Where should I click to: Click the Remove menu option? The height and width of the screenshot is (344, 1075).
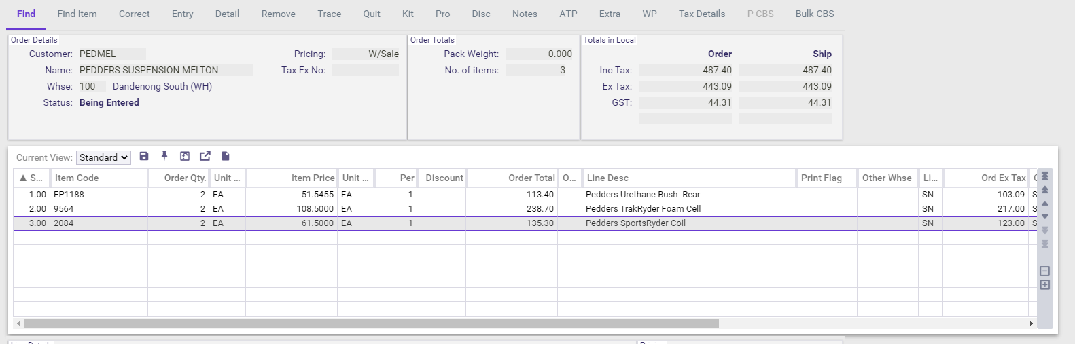278,14
